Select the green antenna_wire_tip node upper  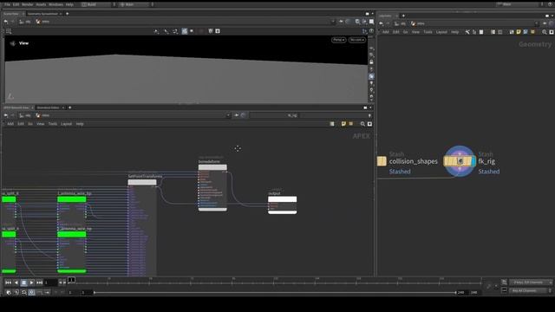coord(71,199)
